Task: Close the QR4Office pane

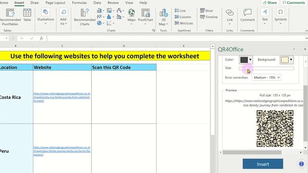Action: click(305, 49)
